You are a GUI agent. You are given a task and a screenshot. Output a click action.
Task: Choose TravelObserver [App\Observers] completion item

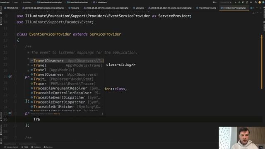click(67, 74)
